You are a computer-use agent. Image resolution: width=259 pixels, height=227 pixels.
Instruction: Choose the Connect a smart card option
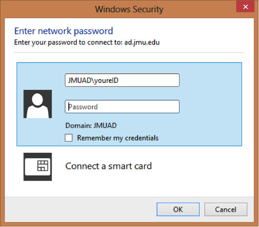tap(108, 166)
